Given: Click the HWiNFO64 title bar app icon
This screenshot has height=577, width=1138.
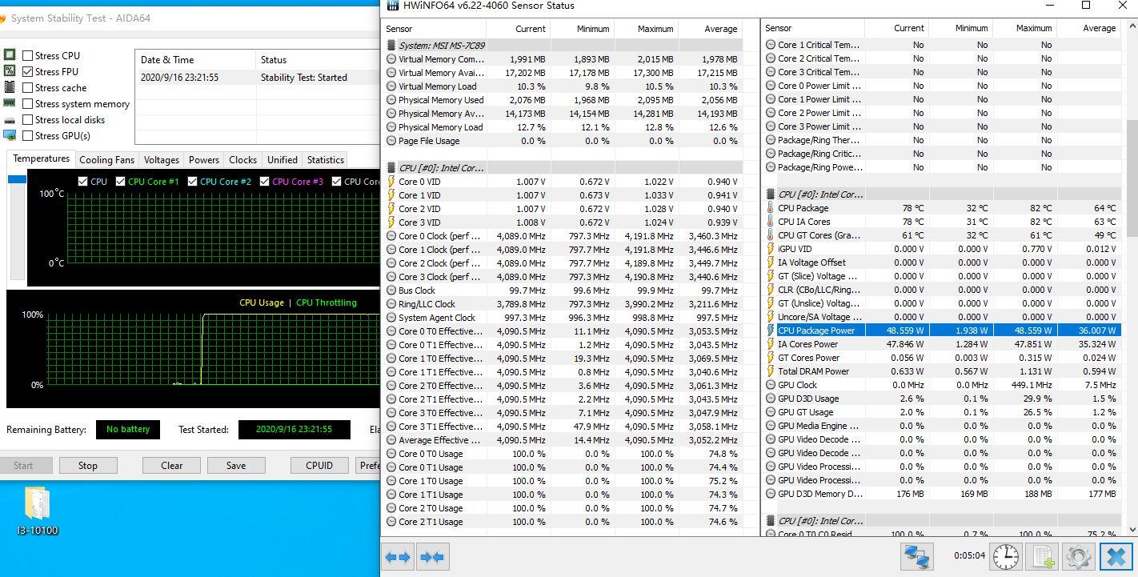Looking at the screenshot, I should 392,6.
